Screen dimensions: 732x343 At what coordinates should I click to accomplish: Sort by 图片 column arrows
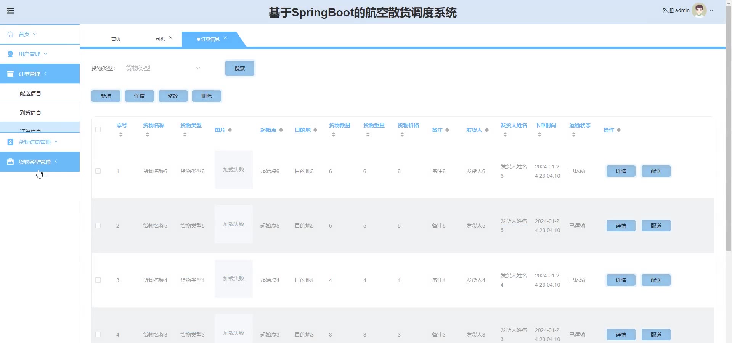coord(230,130)
